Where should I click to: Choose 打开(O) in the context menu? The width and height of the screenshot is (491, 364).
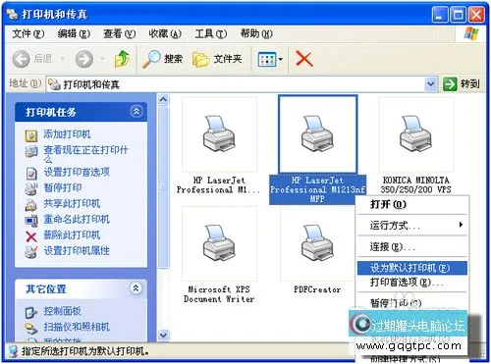tap(412, 205)
